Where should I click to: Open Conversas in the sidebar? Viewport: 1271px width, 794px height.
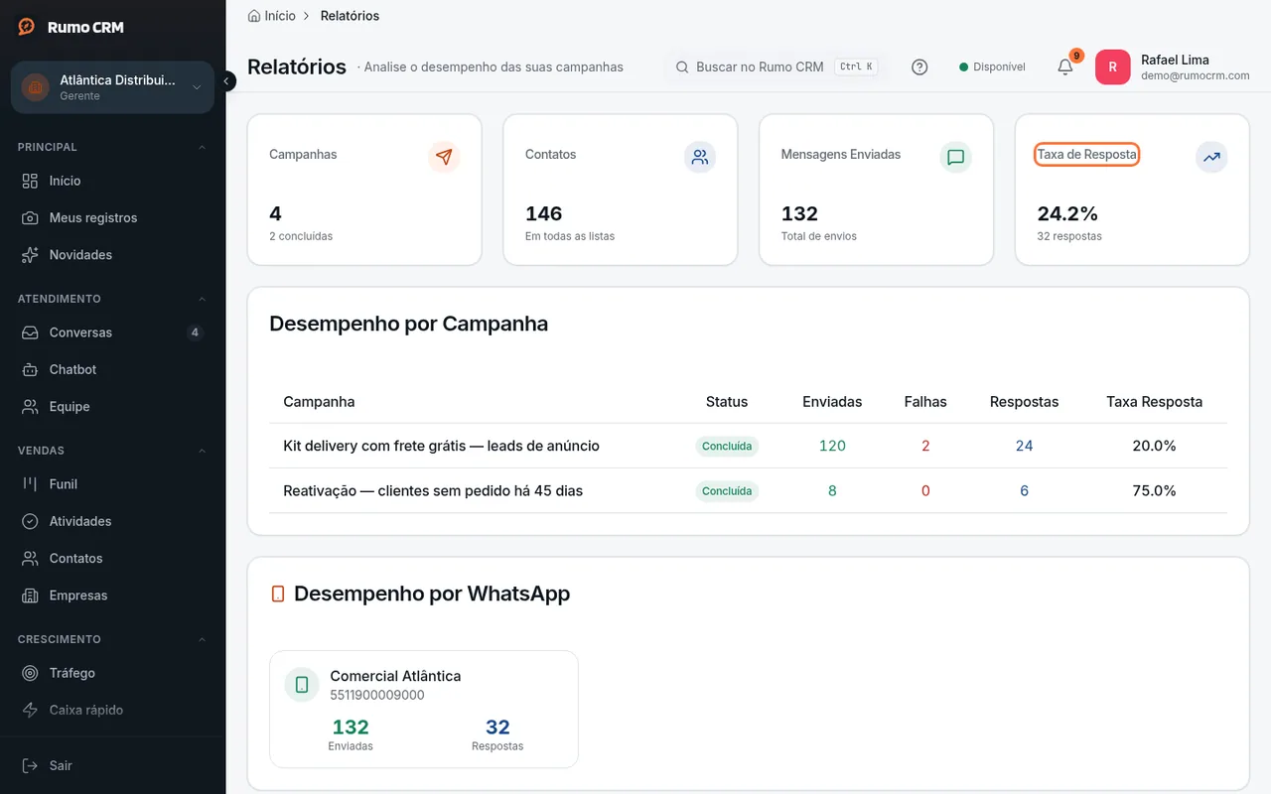112,332
